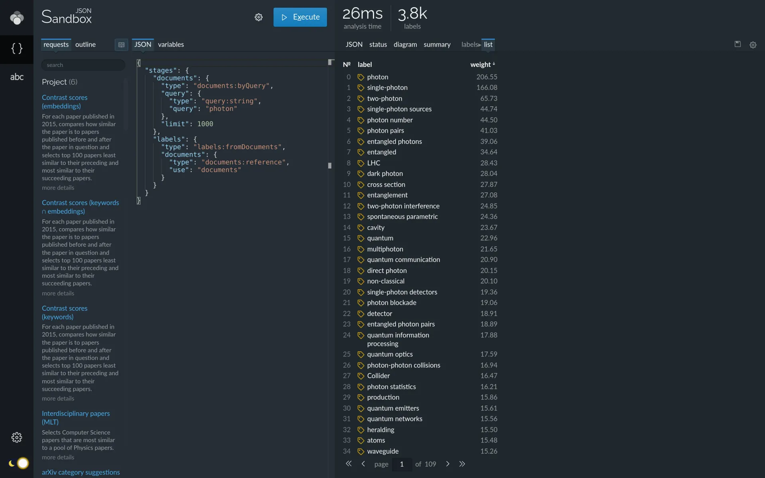Click the tag icon for cross section
The image size is (765, 478).
pyautogui.click(x=361, y=184)
